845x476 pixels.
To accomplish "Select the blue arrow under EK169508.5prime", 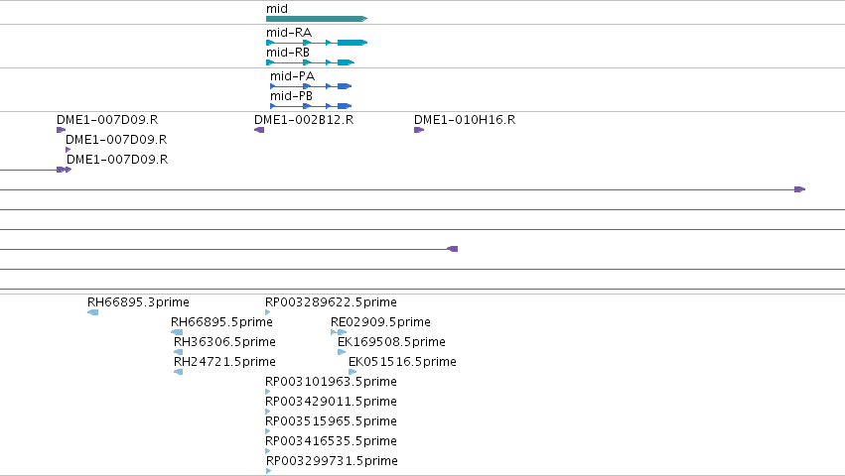I will coord(342,352).
